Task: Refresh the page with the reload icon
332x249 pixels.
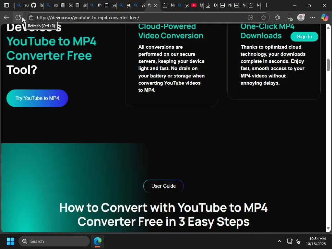Action: (18, 18)
